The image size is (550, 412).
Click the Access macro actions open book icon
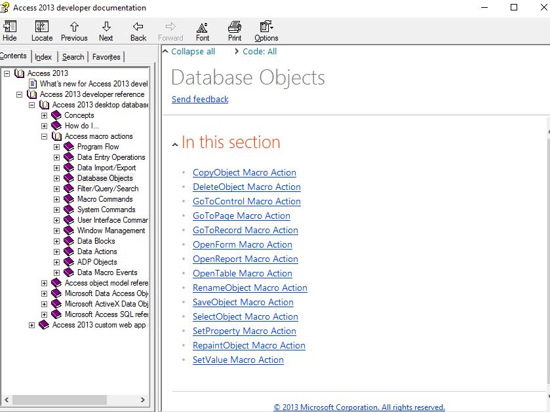coord(57,136)
